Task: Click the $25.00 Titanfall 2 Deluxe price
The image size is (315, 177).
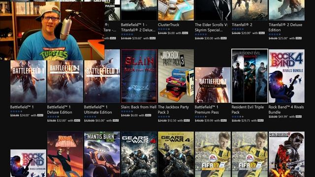Action: point(283,38)
